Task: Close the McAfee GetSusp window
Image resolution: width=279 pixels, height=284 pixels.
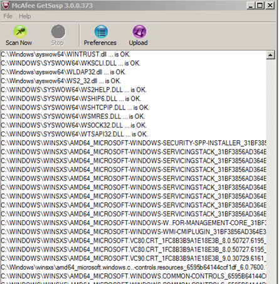Action: (x=270, y=6)
